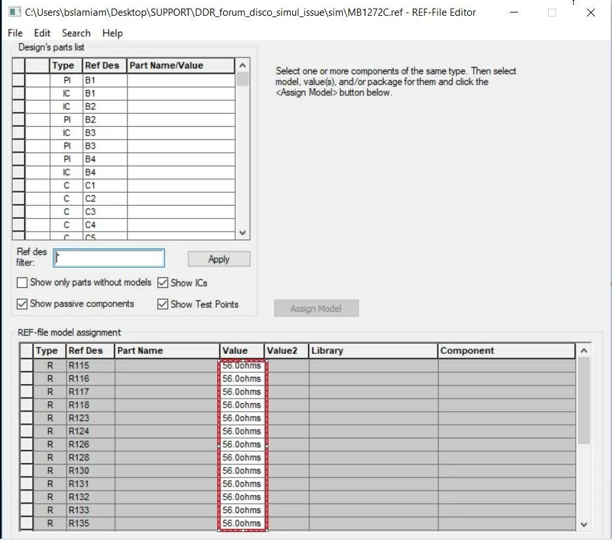This screenshot has height=540, width=612.
Task: Click model assignment scrollbar up arrow
Action: (584, 351)
